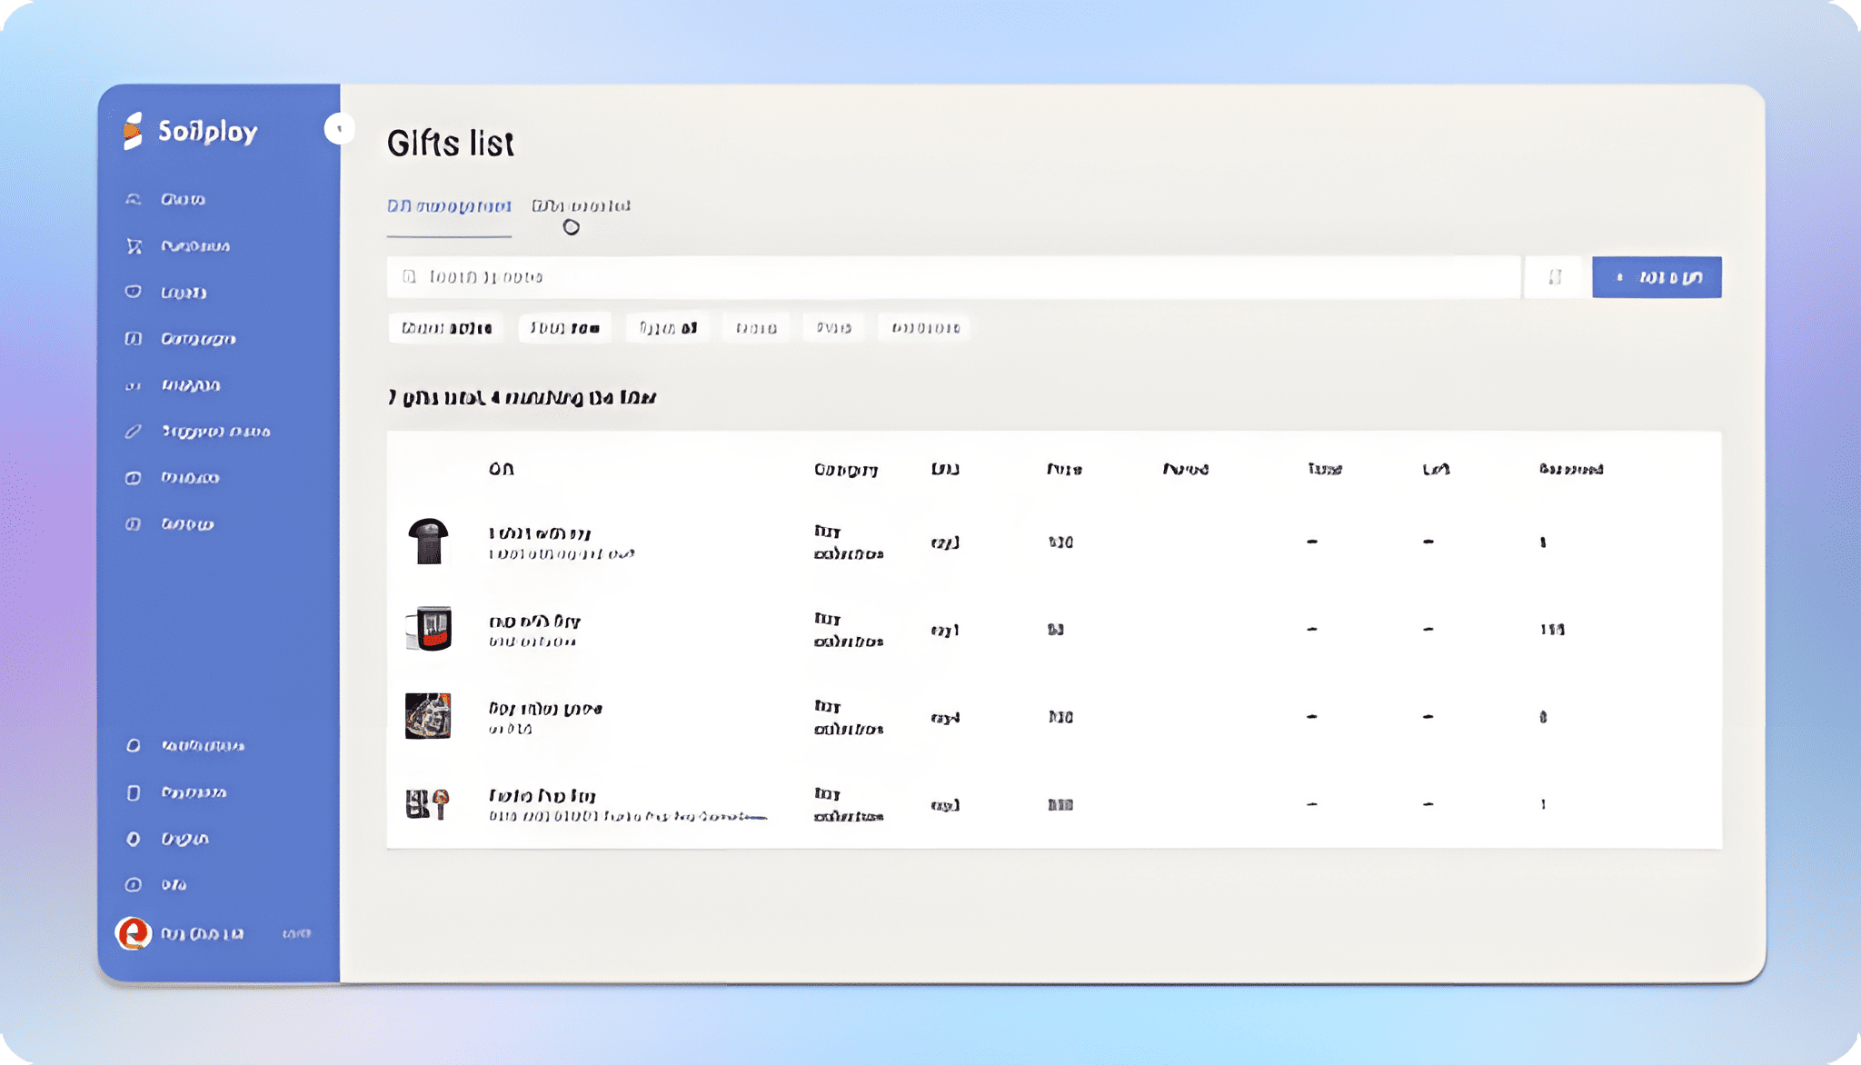Switch to the second Gifts list tab
This screenshot has height=1065, width=1861.
[581, 206]
